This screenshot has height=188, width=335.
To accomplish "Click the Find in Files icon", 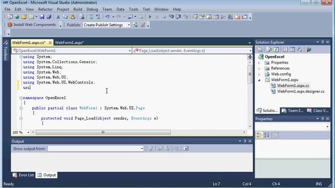I will [82, 17].
